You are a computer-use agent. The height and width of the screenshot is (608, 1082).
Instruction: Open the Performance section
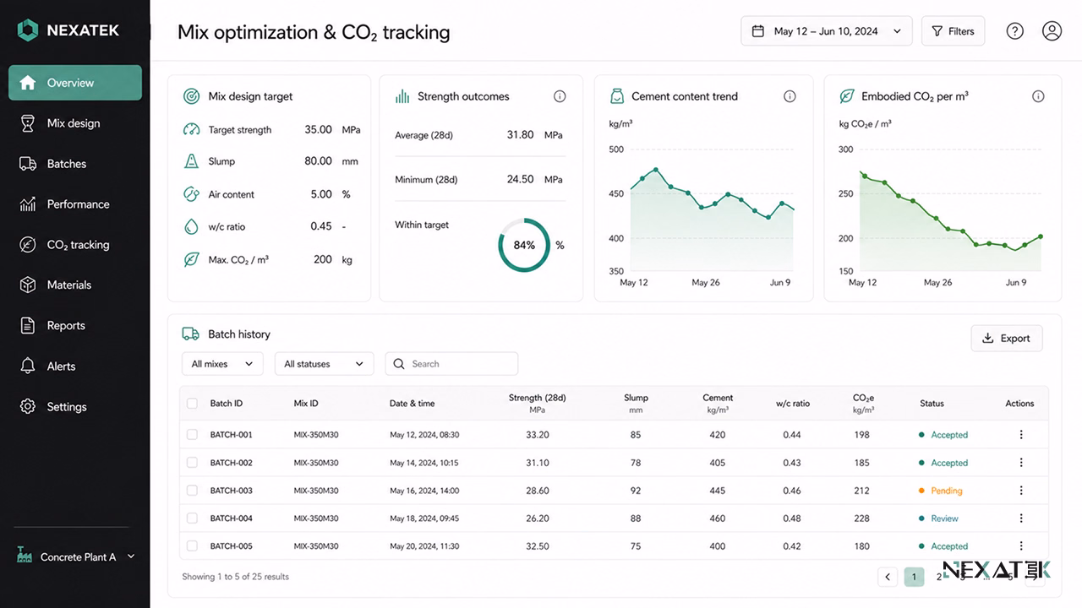click(x=75, y=204)
